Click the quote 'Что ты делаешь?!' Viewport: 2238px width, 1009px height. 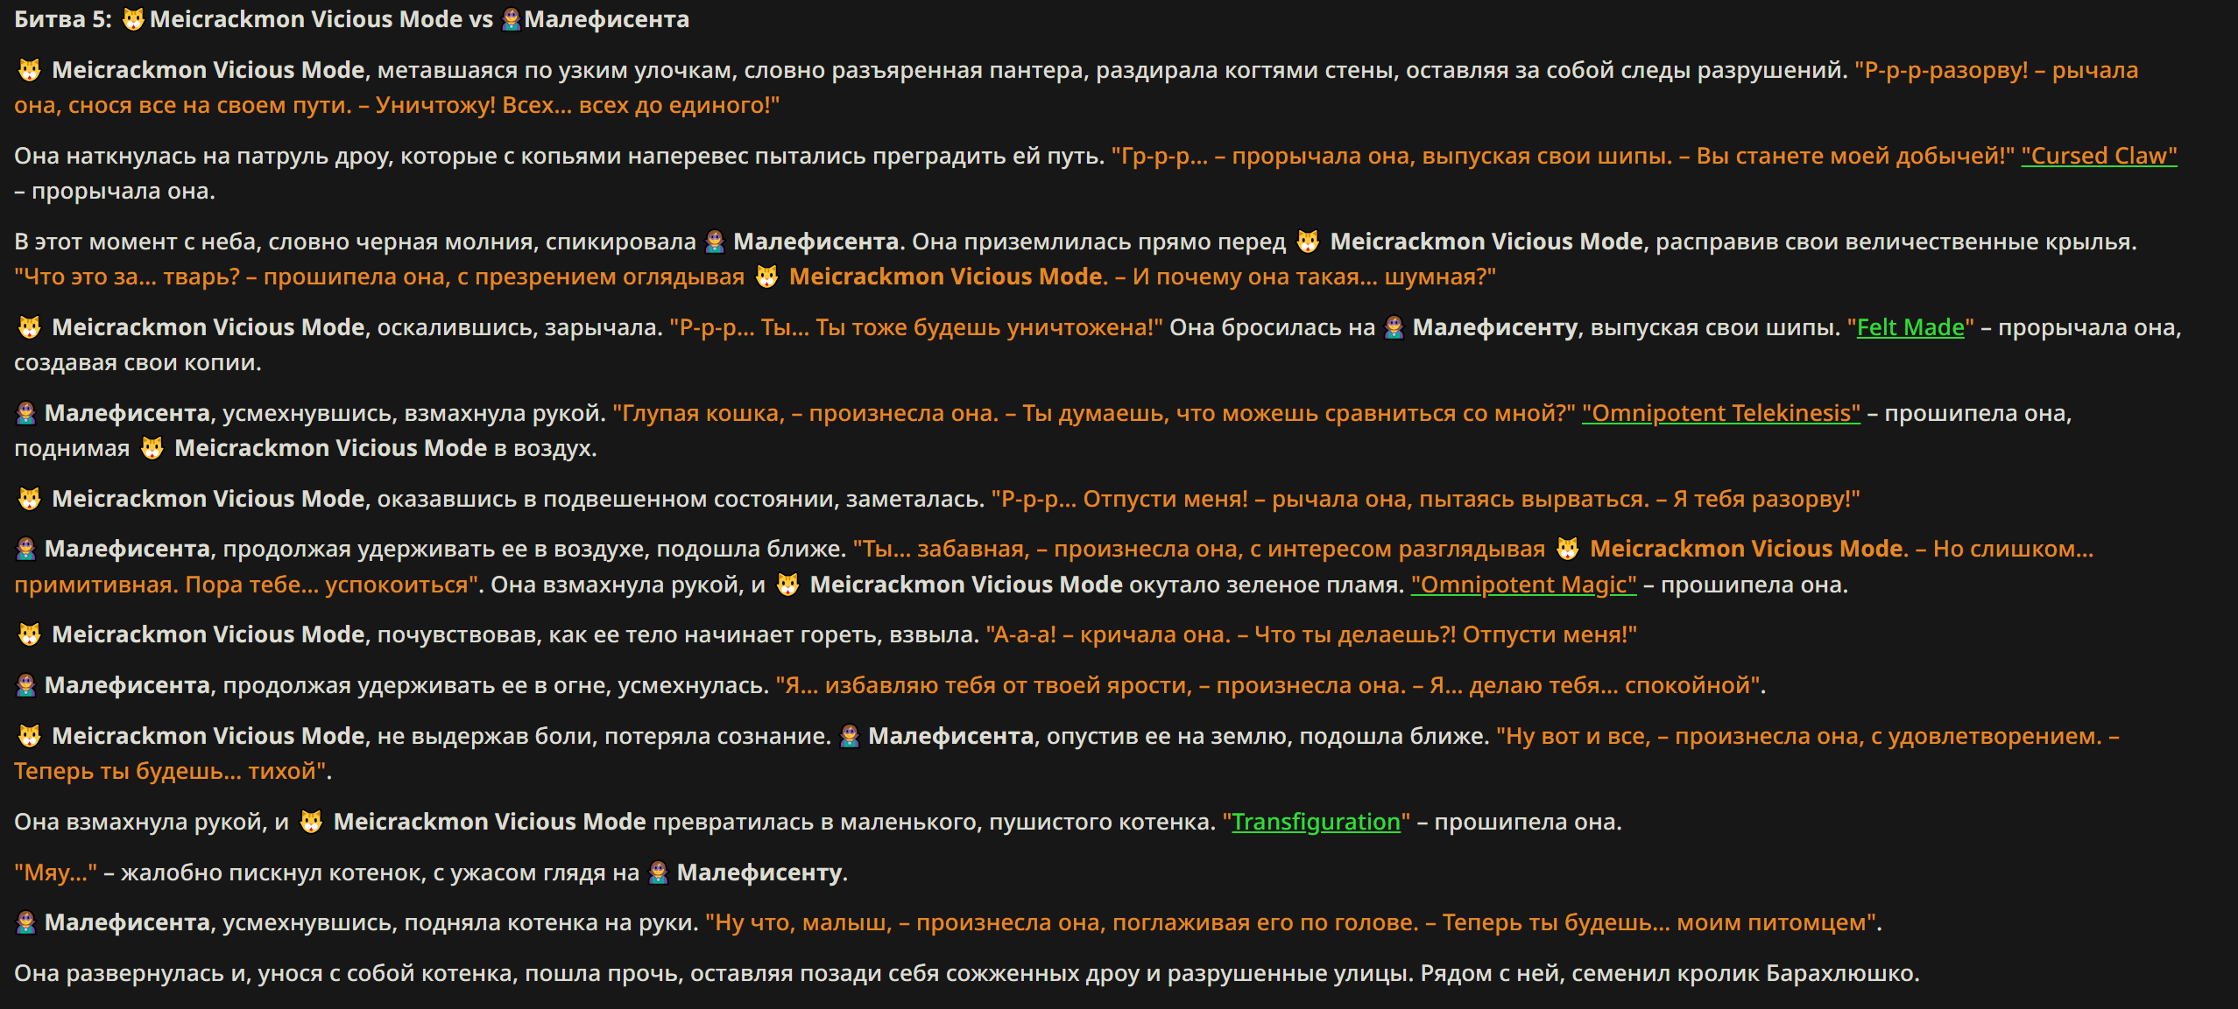(1355, 634)
